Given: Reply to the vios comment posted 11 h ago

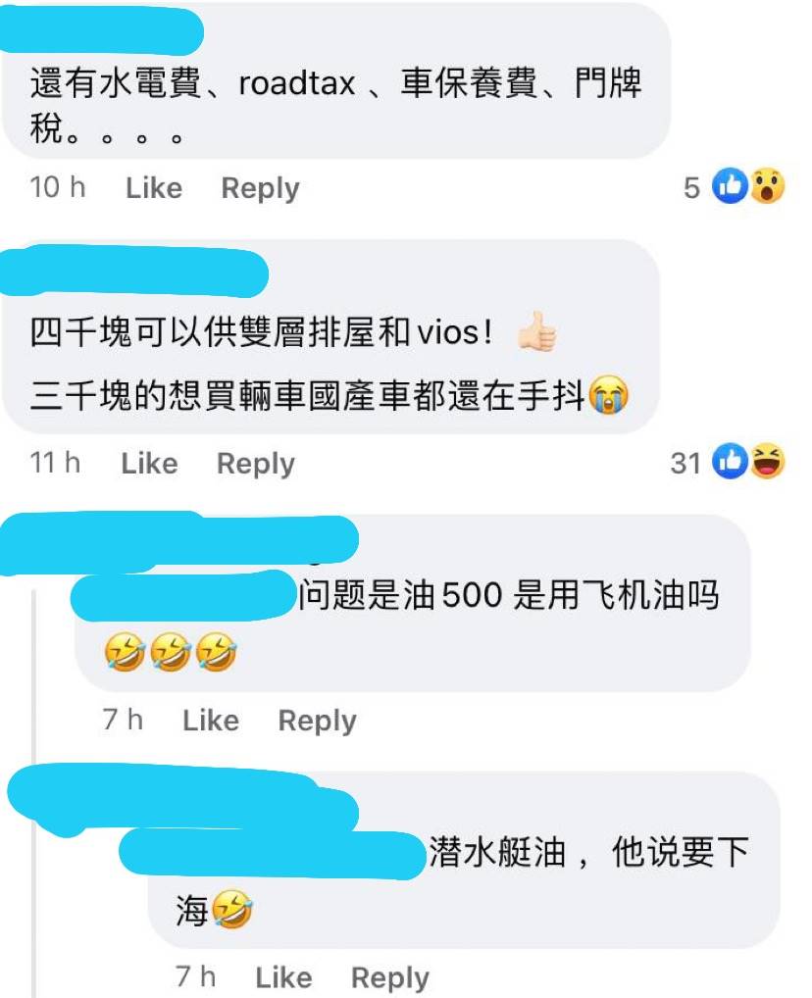Looking at the screenshot, I should pos(255,465).
